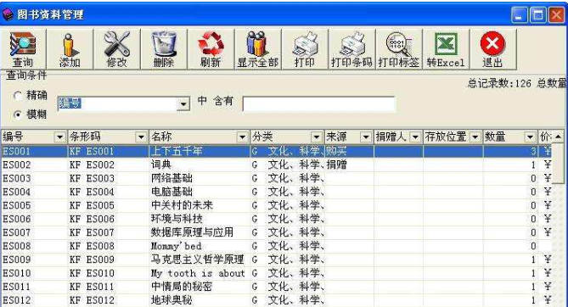The width and height of the screenshot is (568, 307).
Task: Open the 捐赠人 column filter arrow
Action: pyautogui.click(x=415, y=137)
